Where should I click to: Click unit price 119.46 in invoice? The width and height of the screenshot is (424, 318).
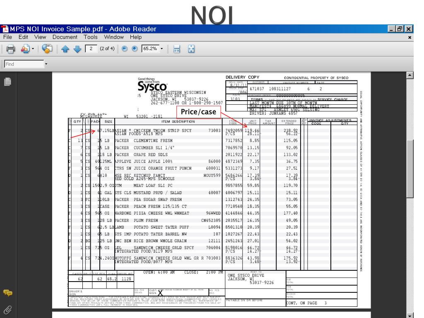click(251, 130)
